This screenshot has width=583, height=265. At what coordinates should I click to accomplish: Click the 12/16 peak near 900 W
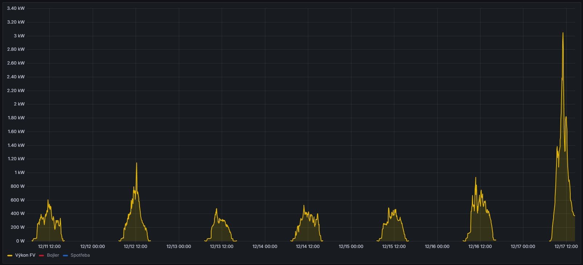pyautogui.click(x=475, y=178)
